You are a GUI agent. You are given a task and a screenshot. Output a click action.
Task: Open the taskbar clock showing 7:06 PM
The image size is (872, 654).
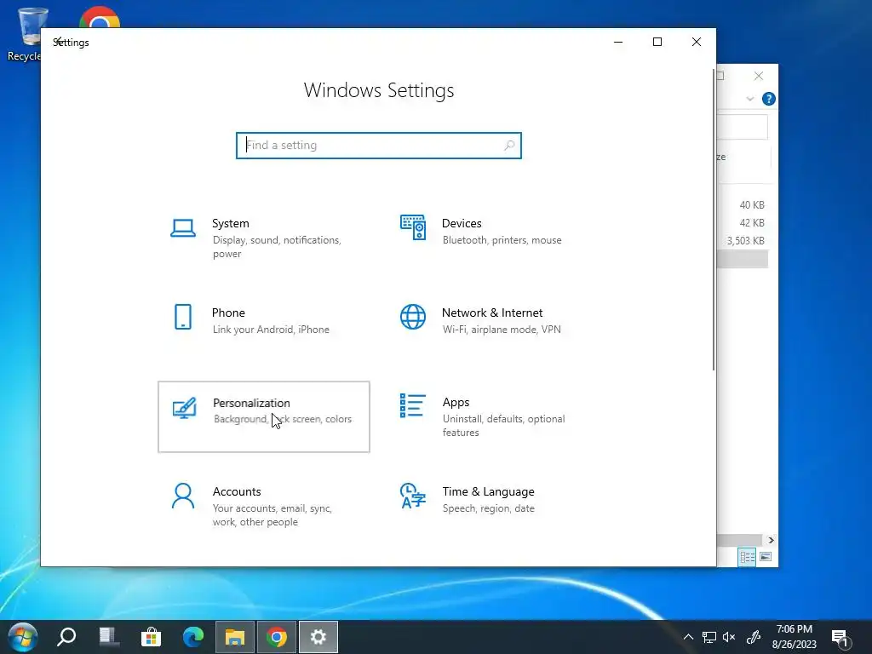click(795, 637)
